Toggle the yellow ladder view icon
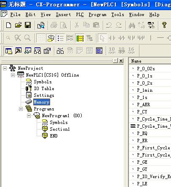 tap(80, 38)
